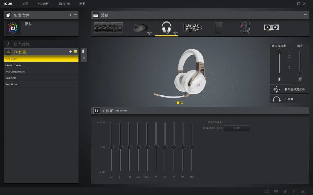The height and width of the screenshot is (195, 313).
Task: Open the Facebook icon in footer
Action: 294,192
